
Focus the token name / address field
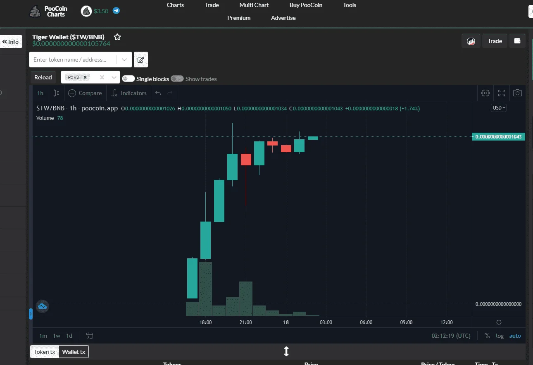click(x=73, y=60)
